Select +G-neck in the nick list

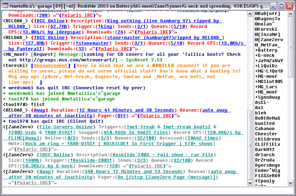click(265, 55)
